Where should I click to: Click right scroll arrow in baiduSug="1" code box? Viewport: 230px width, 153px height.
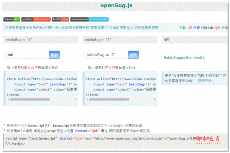click(x=75, y=99)
